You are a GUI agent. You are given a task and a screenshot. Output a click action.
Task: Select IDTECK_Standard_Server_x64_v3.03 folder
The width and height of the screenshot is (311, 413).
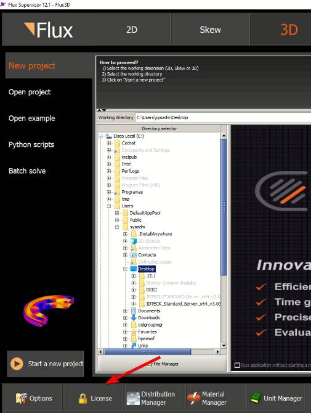[x=183, y=304]
